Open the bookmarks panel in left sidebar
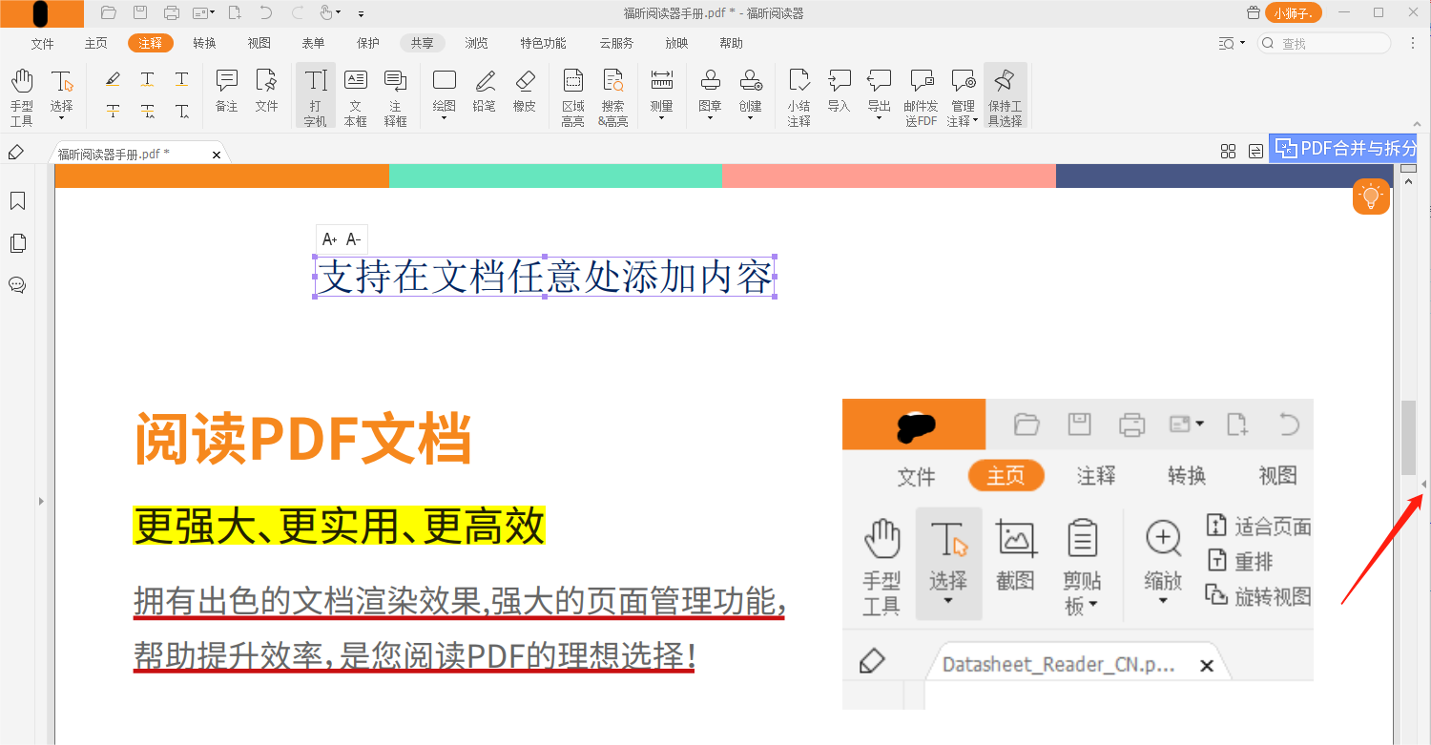This screenshot has height=745, width=1431. (17, 201)
